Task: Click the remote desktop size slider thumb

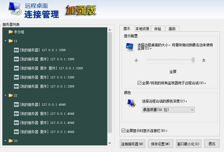Action: 193,60
